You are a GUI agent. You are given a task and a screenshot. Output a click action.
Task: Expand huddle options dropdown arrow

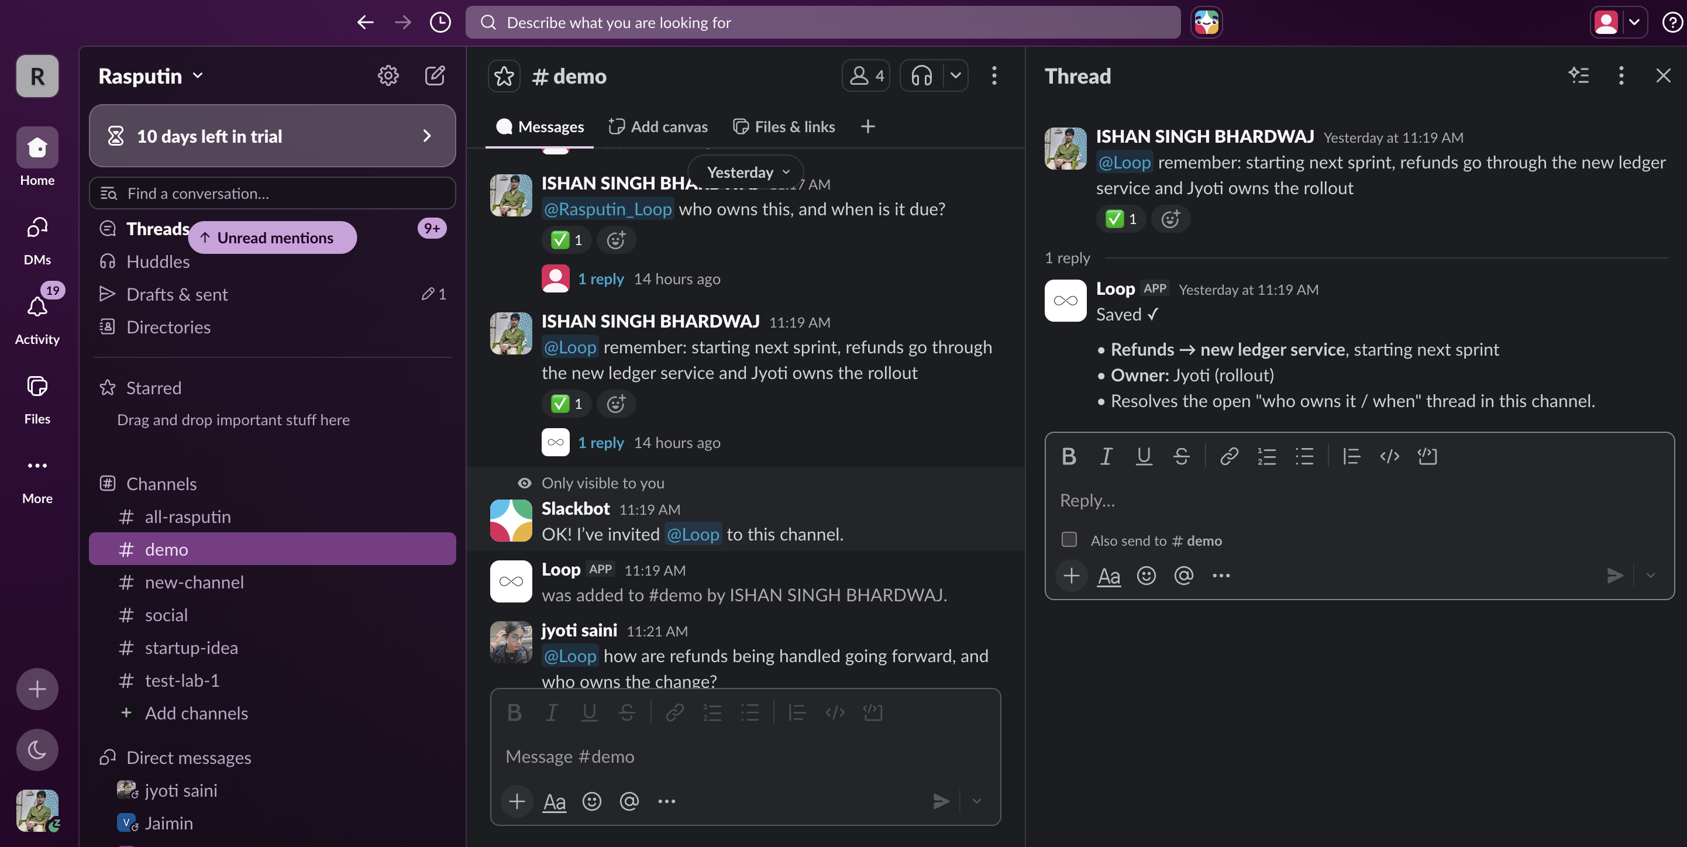pos(955,76)
